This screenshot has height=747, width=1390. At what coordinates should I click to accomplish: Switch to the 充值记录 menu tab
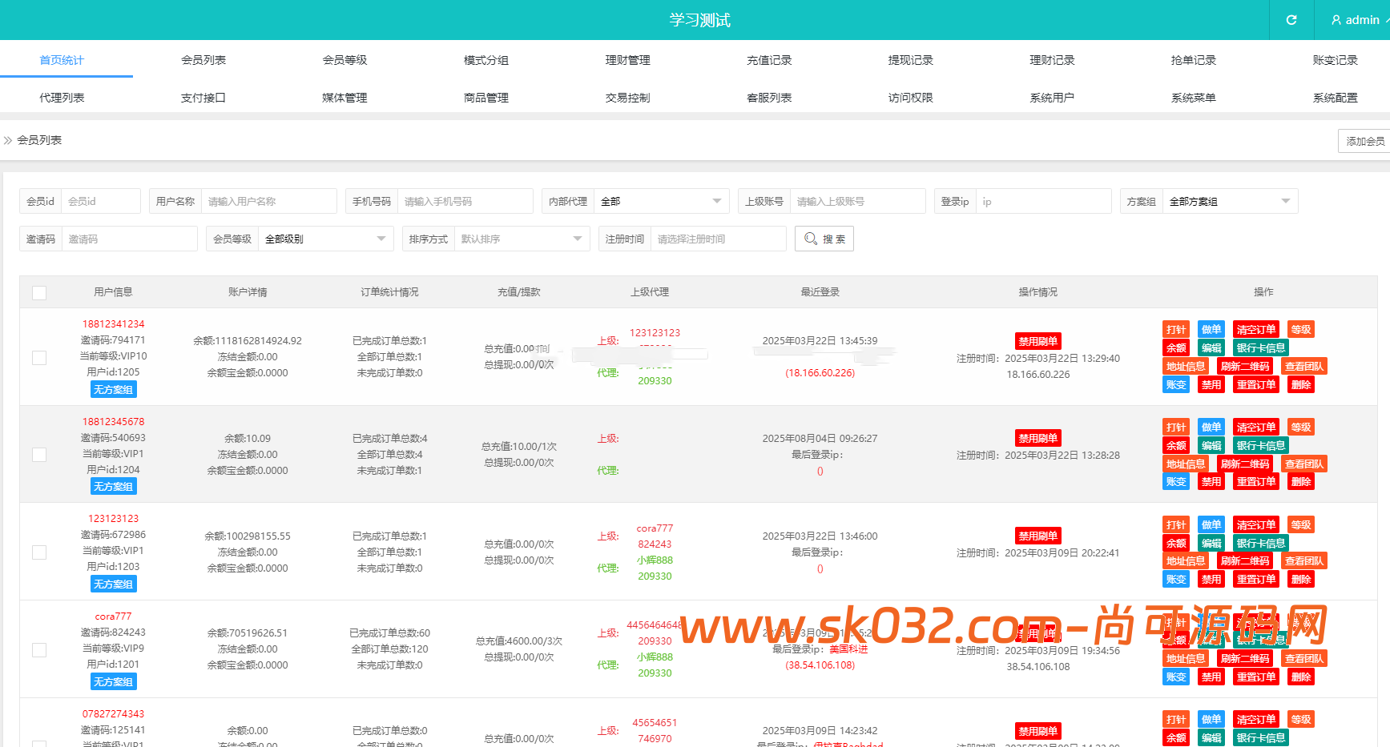[x=768, y=59]
